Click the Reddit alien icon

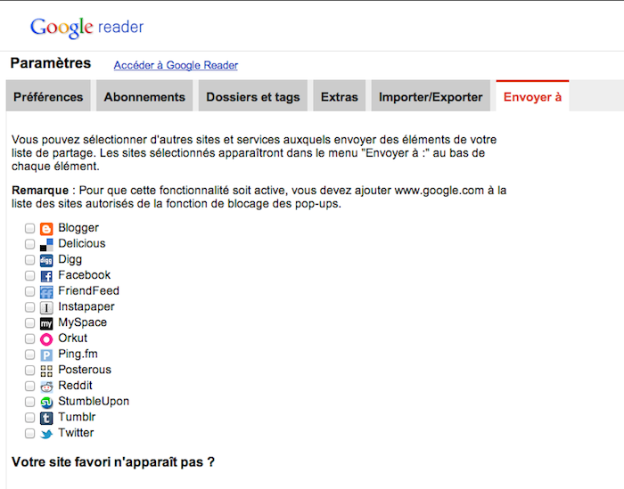pos(46,387)
